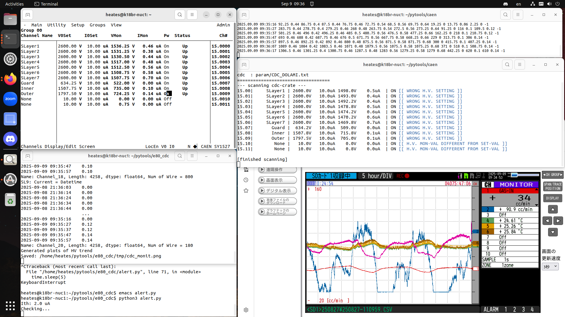Open the View menu in CAEN screen
The height and width of the screenshot is (317, 565).
116,25
